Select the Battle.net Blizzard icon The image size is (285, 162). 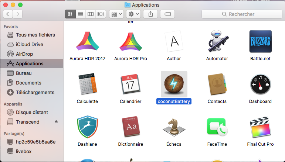261,42
